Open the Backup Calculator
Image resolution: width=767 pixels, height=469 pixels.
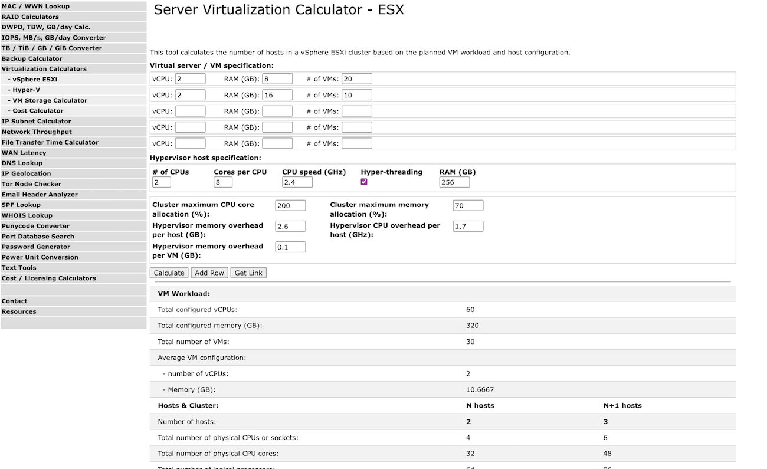pos(31,58)
